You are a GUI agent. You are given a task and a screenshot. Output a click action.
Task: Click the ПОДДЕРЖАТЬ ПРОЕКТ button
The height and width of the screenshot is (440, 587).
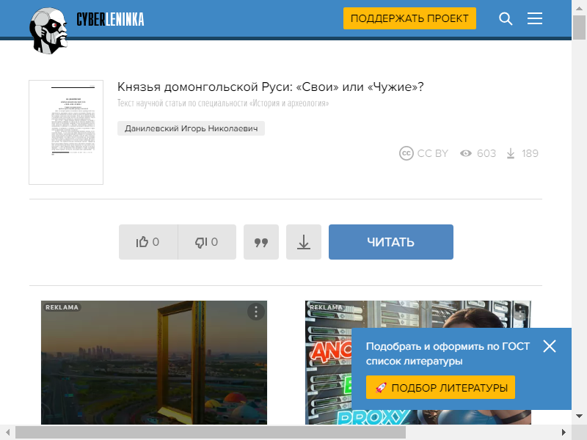tap(409, 19)
